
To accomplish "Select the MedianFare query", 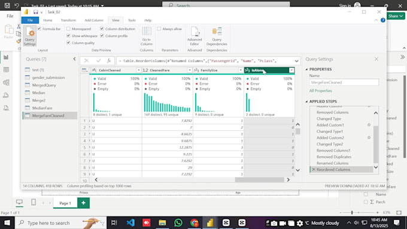I will pyautogui.click(x=42, y=108).
